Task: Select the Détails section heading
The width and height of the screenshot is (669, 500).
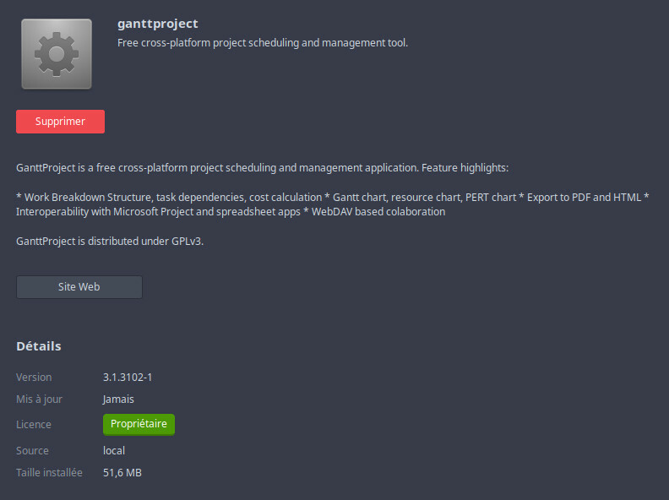Action: tap(39, 346)
